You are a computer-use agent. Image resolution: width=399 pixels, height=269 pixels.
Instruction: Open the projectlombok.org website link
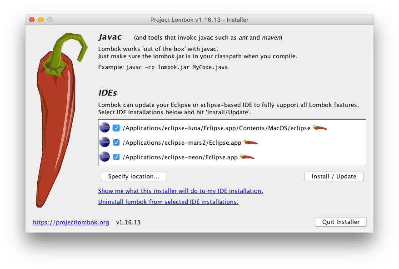[71, 222]
